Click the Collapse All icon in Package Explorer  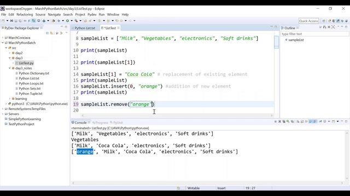pyautogui.click(x=48, y=33)
